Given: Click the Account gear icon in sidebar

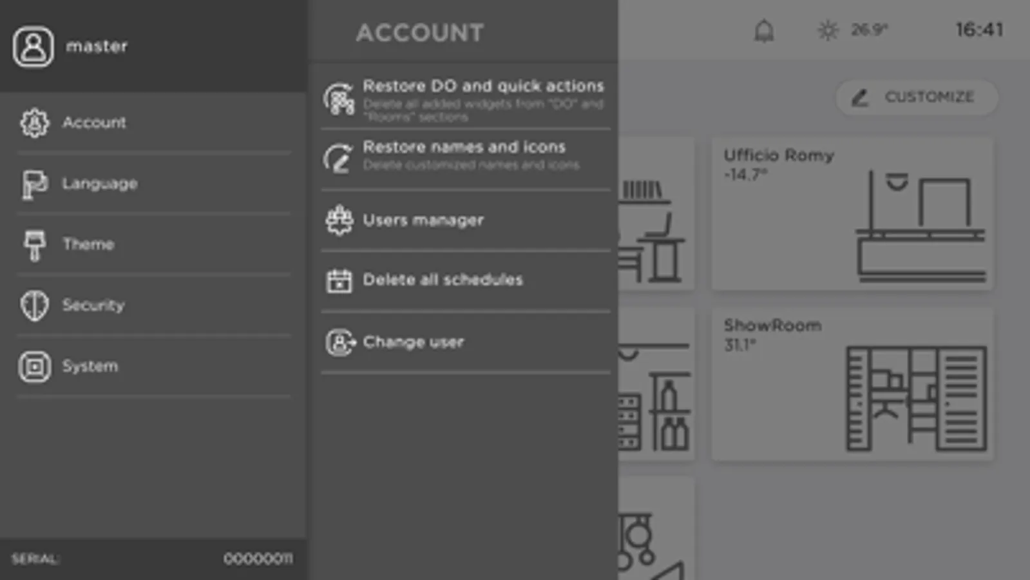Looking at the screenshot, I should [x=34, y=122].
